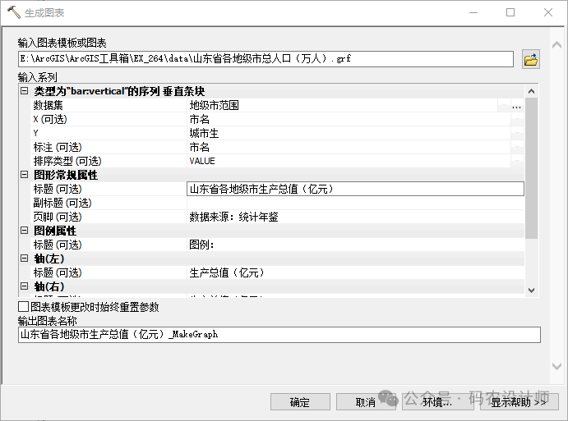Collapse the 图例属性 group
This screenshot has height=421, width=568.
(x=25, y=231)
